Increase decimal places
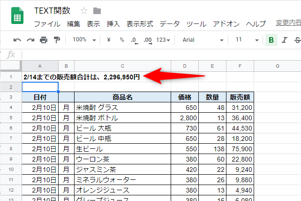The width and height of the screenshot is (301, 201). (x=148, y=40)
